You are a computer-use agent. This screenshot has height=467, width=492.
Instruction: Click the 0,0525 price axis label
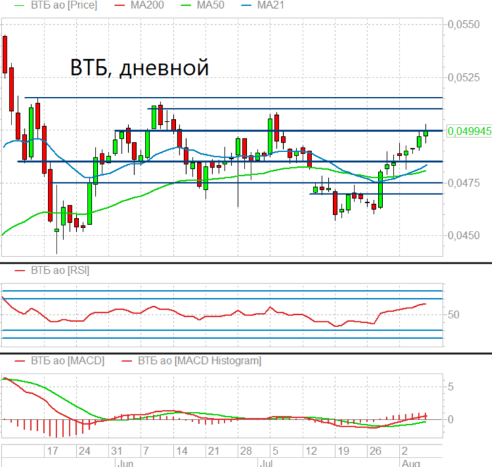coord(464,77)
